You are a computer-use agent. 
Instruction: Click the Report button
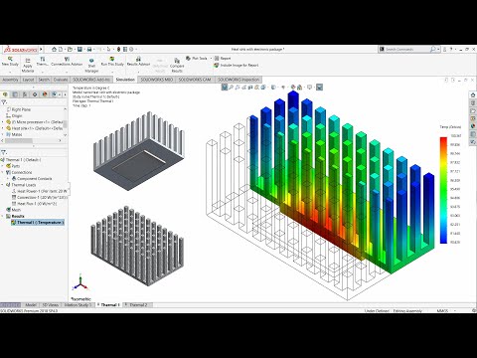[x=223, y=58]
